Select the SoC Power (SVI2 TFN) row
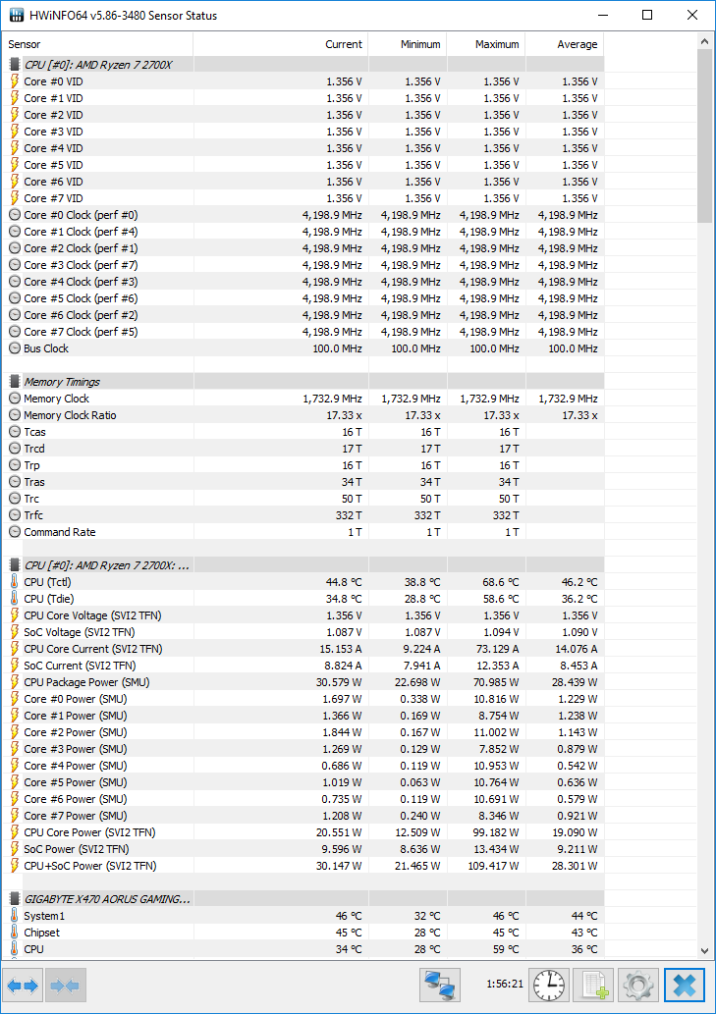This screenshot has width=716, height=1014. (x=303, y=848)
